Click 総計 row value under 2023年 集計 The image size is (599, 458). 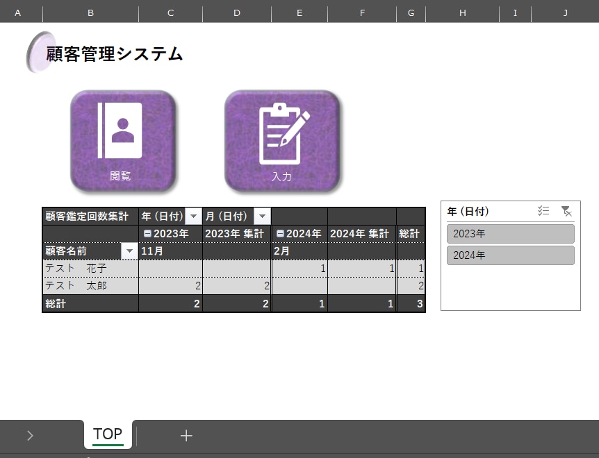coord(237,303)
